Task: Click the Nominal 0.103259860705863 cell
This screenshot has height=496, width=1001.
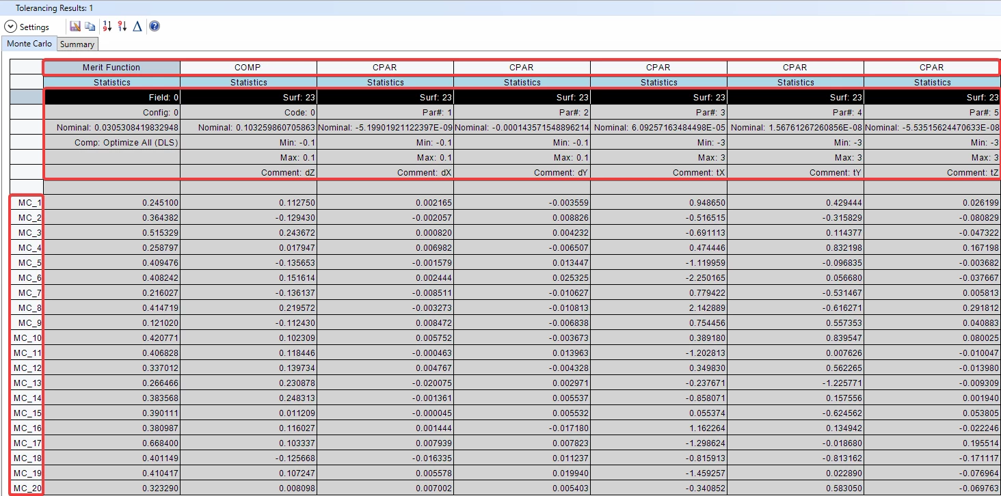Action: click(x=248, y=128)
